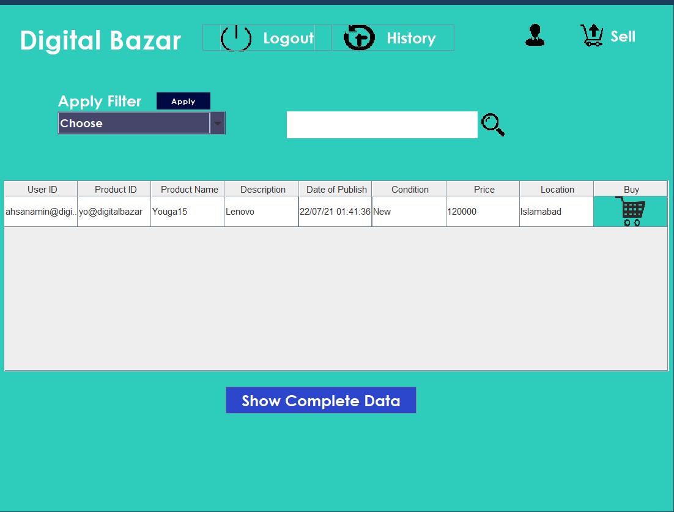Click the Apply Filter heading label
This screenshot has width=674, height=512.
100,100
